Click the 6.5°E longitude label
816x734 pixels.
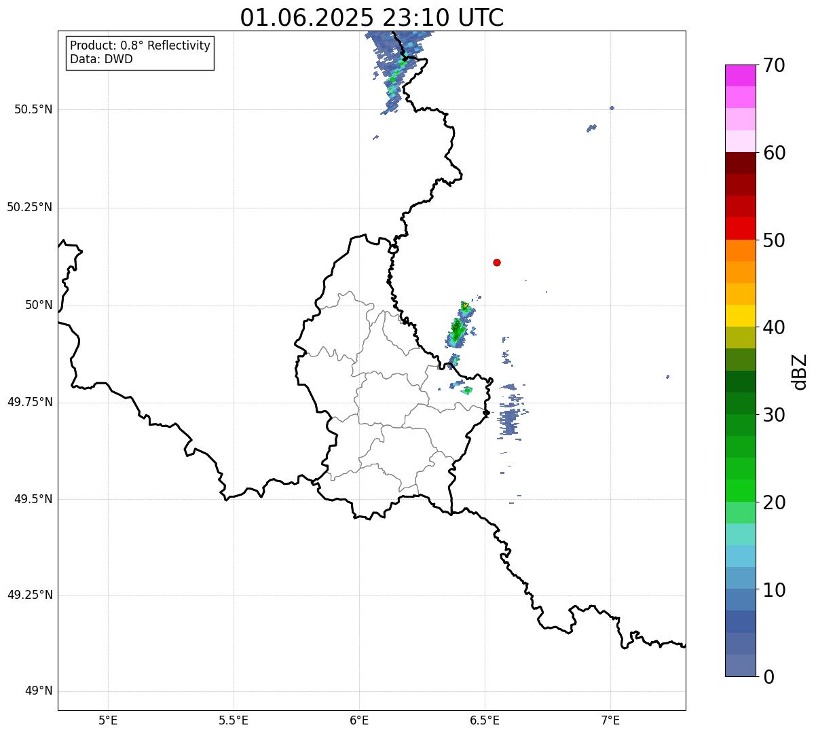click(x=485, y=720)
